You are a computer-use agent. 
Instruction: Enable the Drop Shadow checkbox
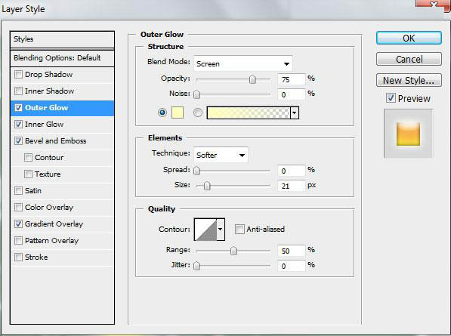tap(18, 75)
